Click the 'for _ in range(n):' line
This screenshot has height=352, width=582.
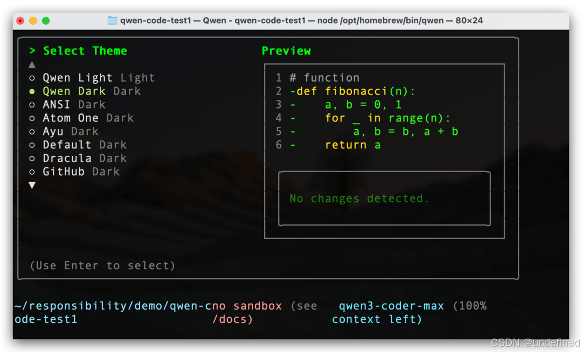pyautogui.click(x=388, y=118)
